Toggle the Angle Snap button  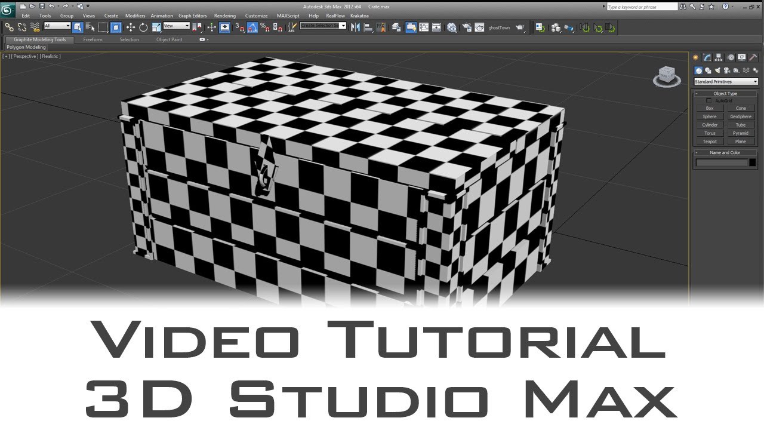point(252,27)
